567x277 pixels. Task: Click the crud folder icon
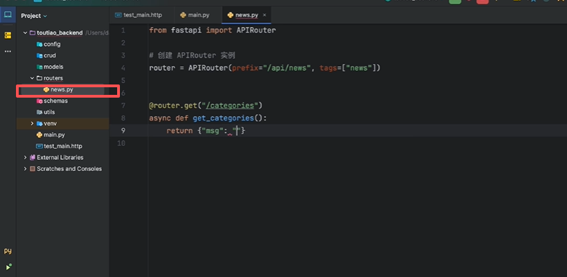pyautogui.click(x=40, y=55)
